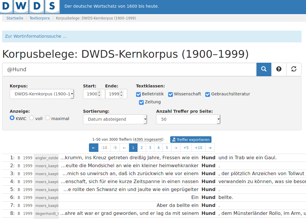
Task: Expand the Sortierung dropdown
Action: click(115, 119)
